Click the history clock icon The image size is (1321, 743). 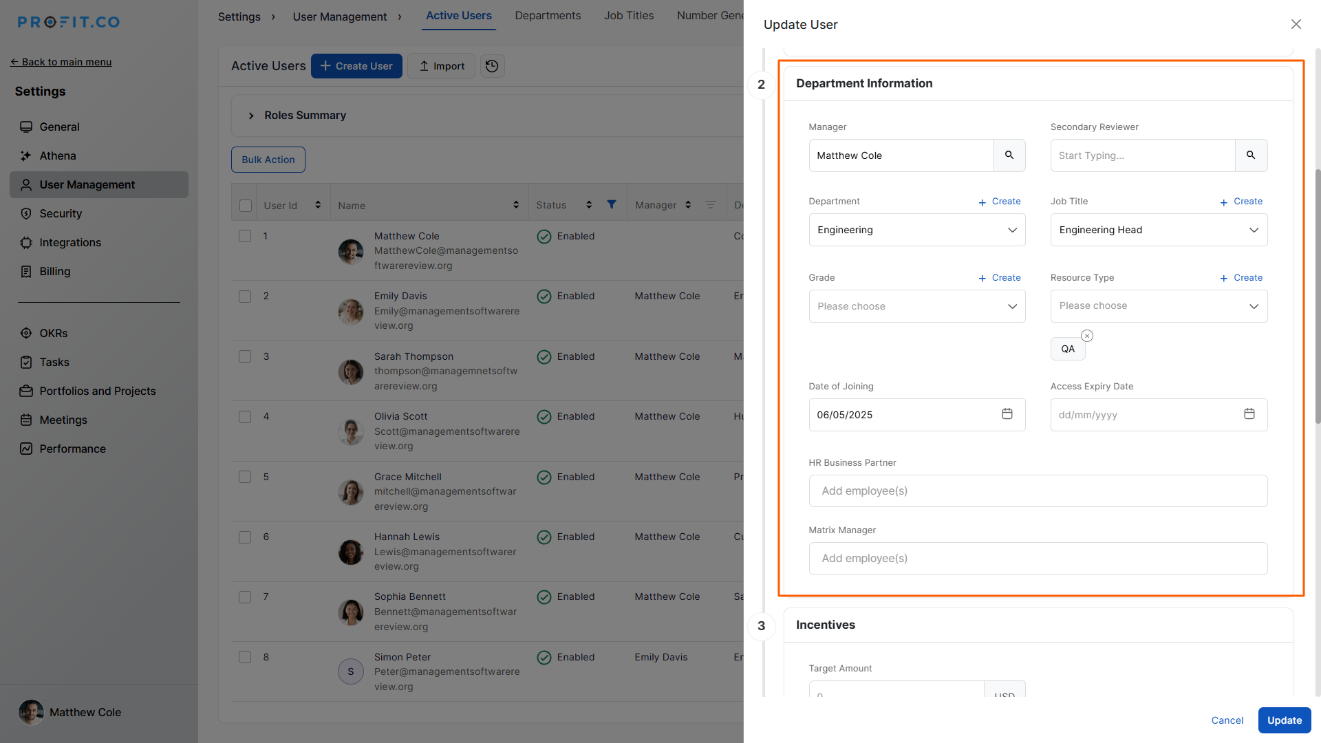(x=492, y=66)
